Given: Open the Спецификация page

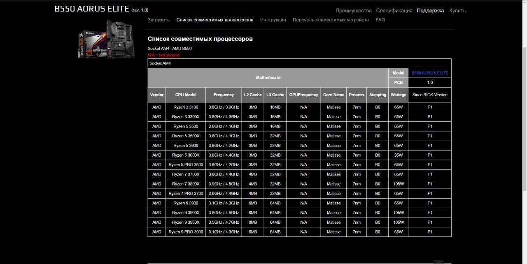Looking at the screenshot, I should [x=394, y=11].
